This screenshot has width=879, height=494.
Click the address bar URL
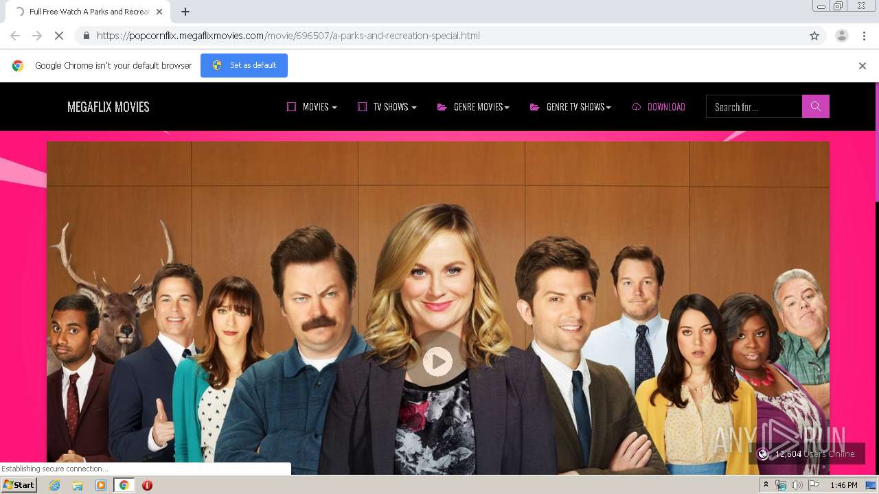288,36
